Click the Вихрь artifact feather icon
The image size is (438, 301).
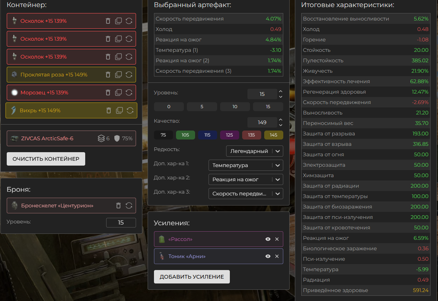click(13, 110)
